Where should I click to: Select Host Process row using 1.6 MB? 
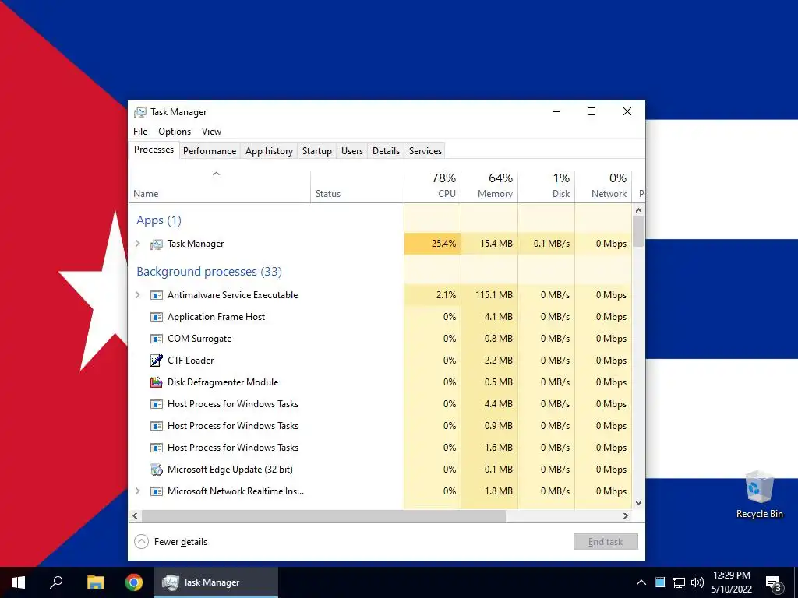pos(380,448)
